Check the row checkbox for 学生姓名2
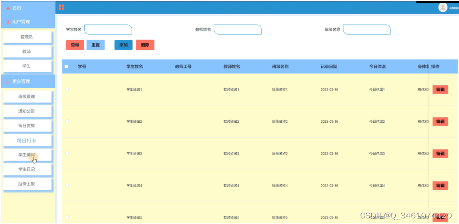The width and height of the screenshot is (459, 224). [67, 121]
